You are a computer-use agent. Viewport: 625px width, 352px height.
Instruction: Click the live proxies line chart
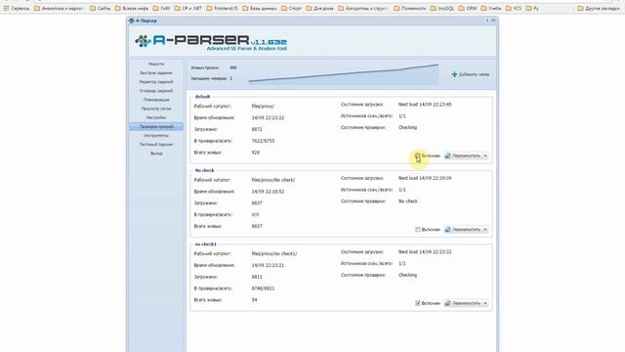click(x=343, y=74)
